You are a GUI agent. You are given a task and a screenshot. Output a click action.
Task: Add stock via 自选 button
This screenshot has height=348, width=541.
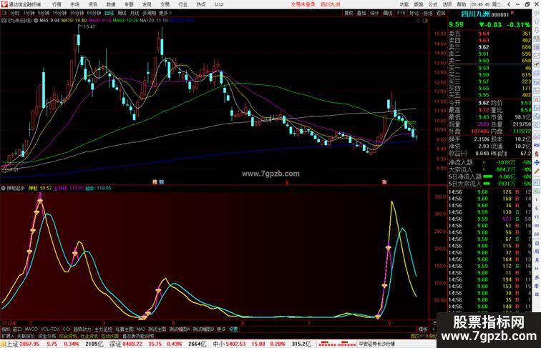tap(427, 13)
